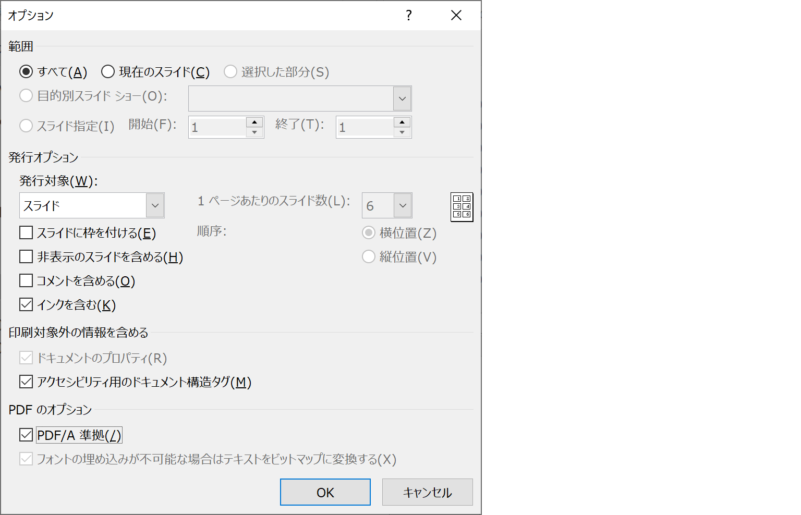
Task: Select the 縦位置 order radio button
Action: point(369,256)
